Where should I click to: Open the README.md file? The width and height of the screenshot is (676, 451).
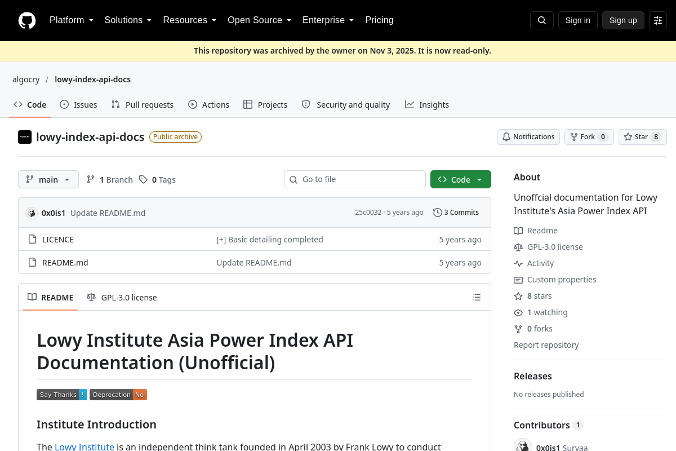[65, 263]
